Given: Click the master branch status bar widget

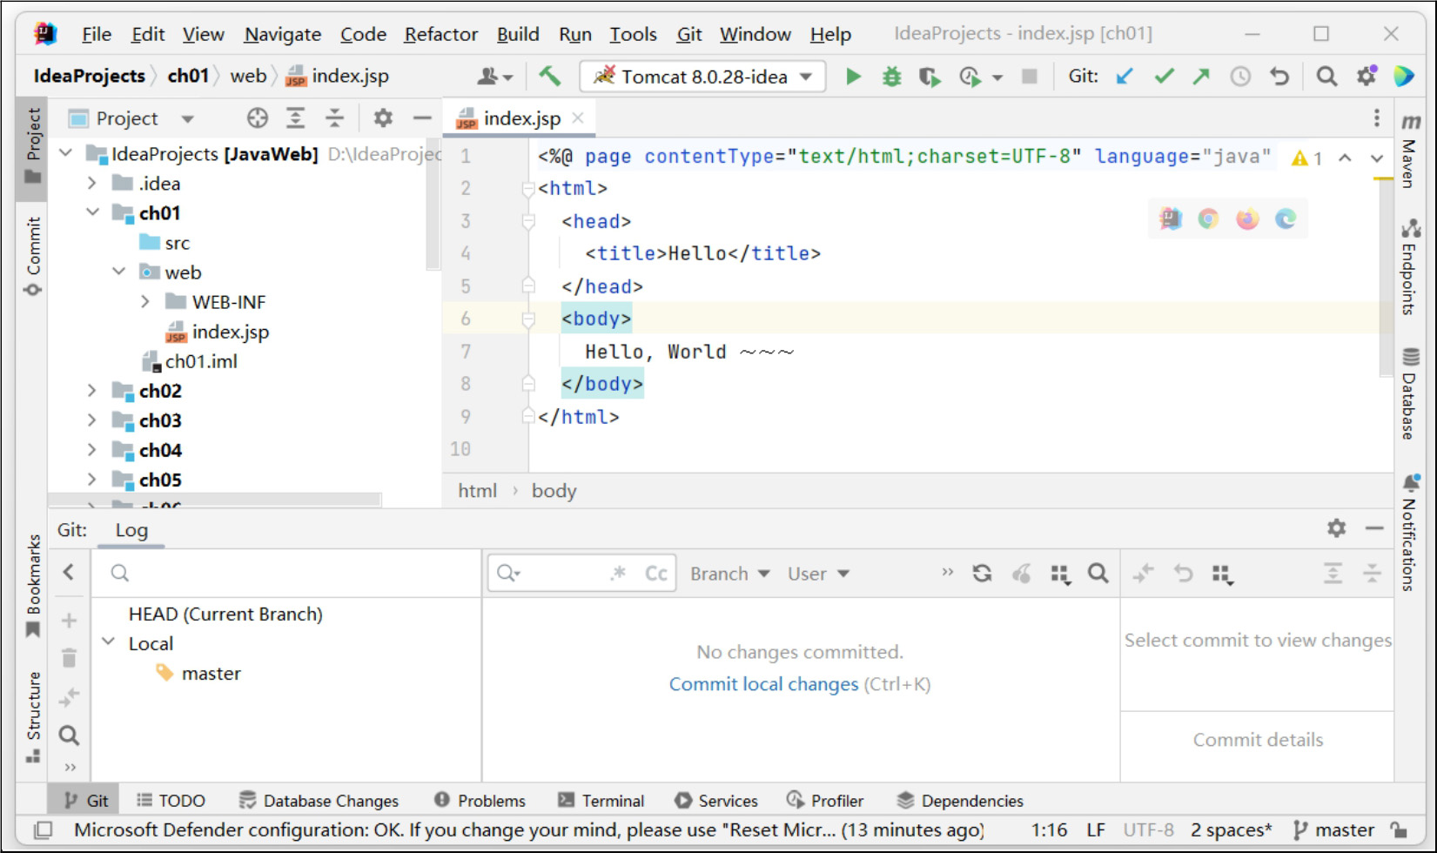Looking at the screenshot, I should point(1334,830).
